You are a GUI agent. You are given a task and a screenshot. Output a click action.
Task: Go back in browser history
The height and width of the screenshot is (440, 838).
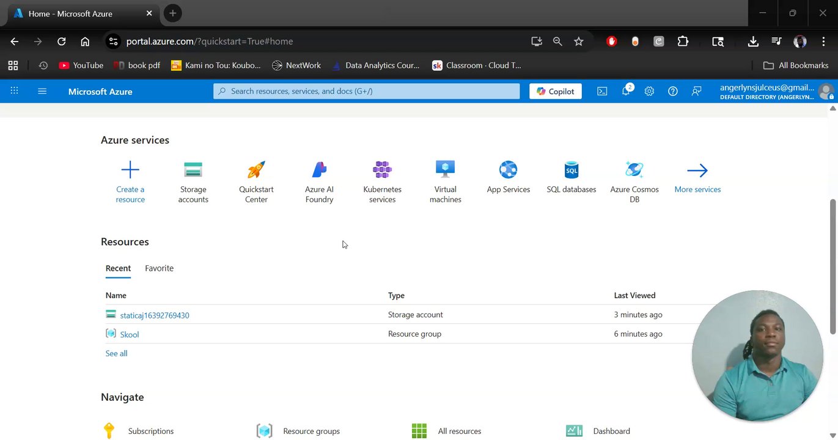pos(15,42)
